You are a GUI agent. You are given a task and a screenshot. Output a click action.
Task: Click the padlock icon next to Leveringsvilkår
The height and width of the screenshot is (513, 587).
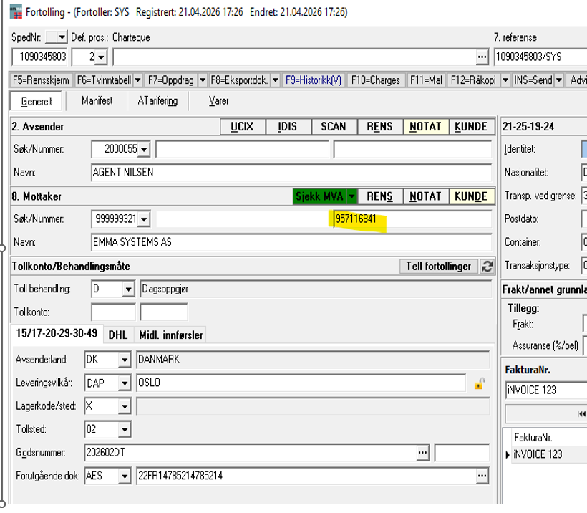[x=479, y=383]
